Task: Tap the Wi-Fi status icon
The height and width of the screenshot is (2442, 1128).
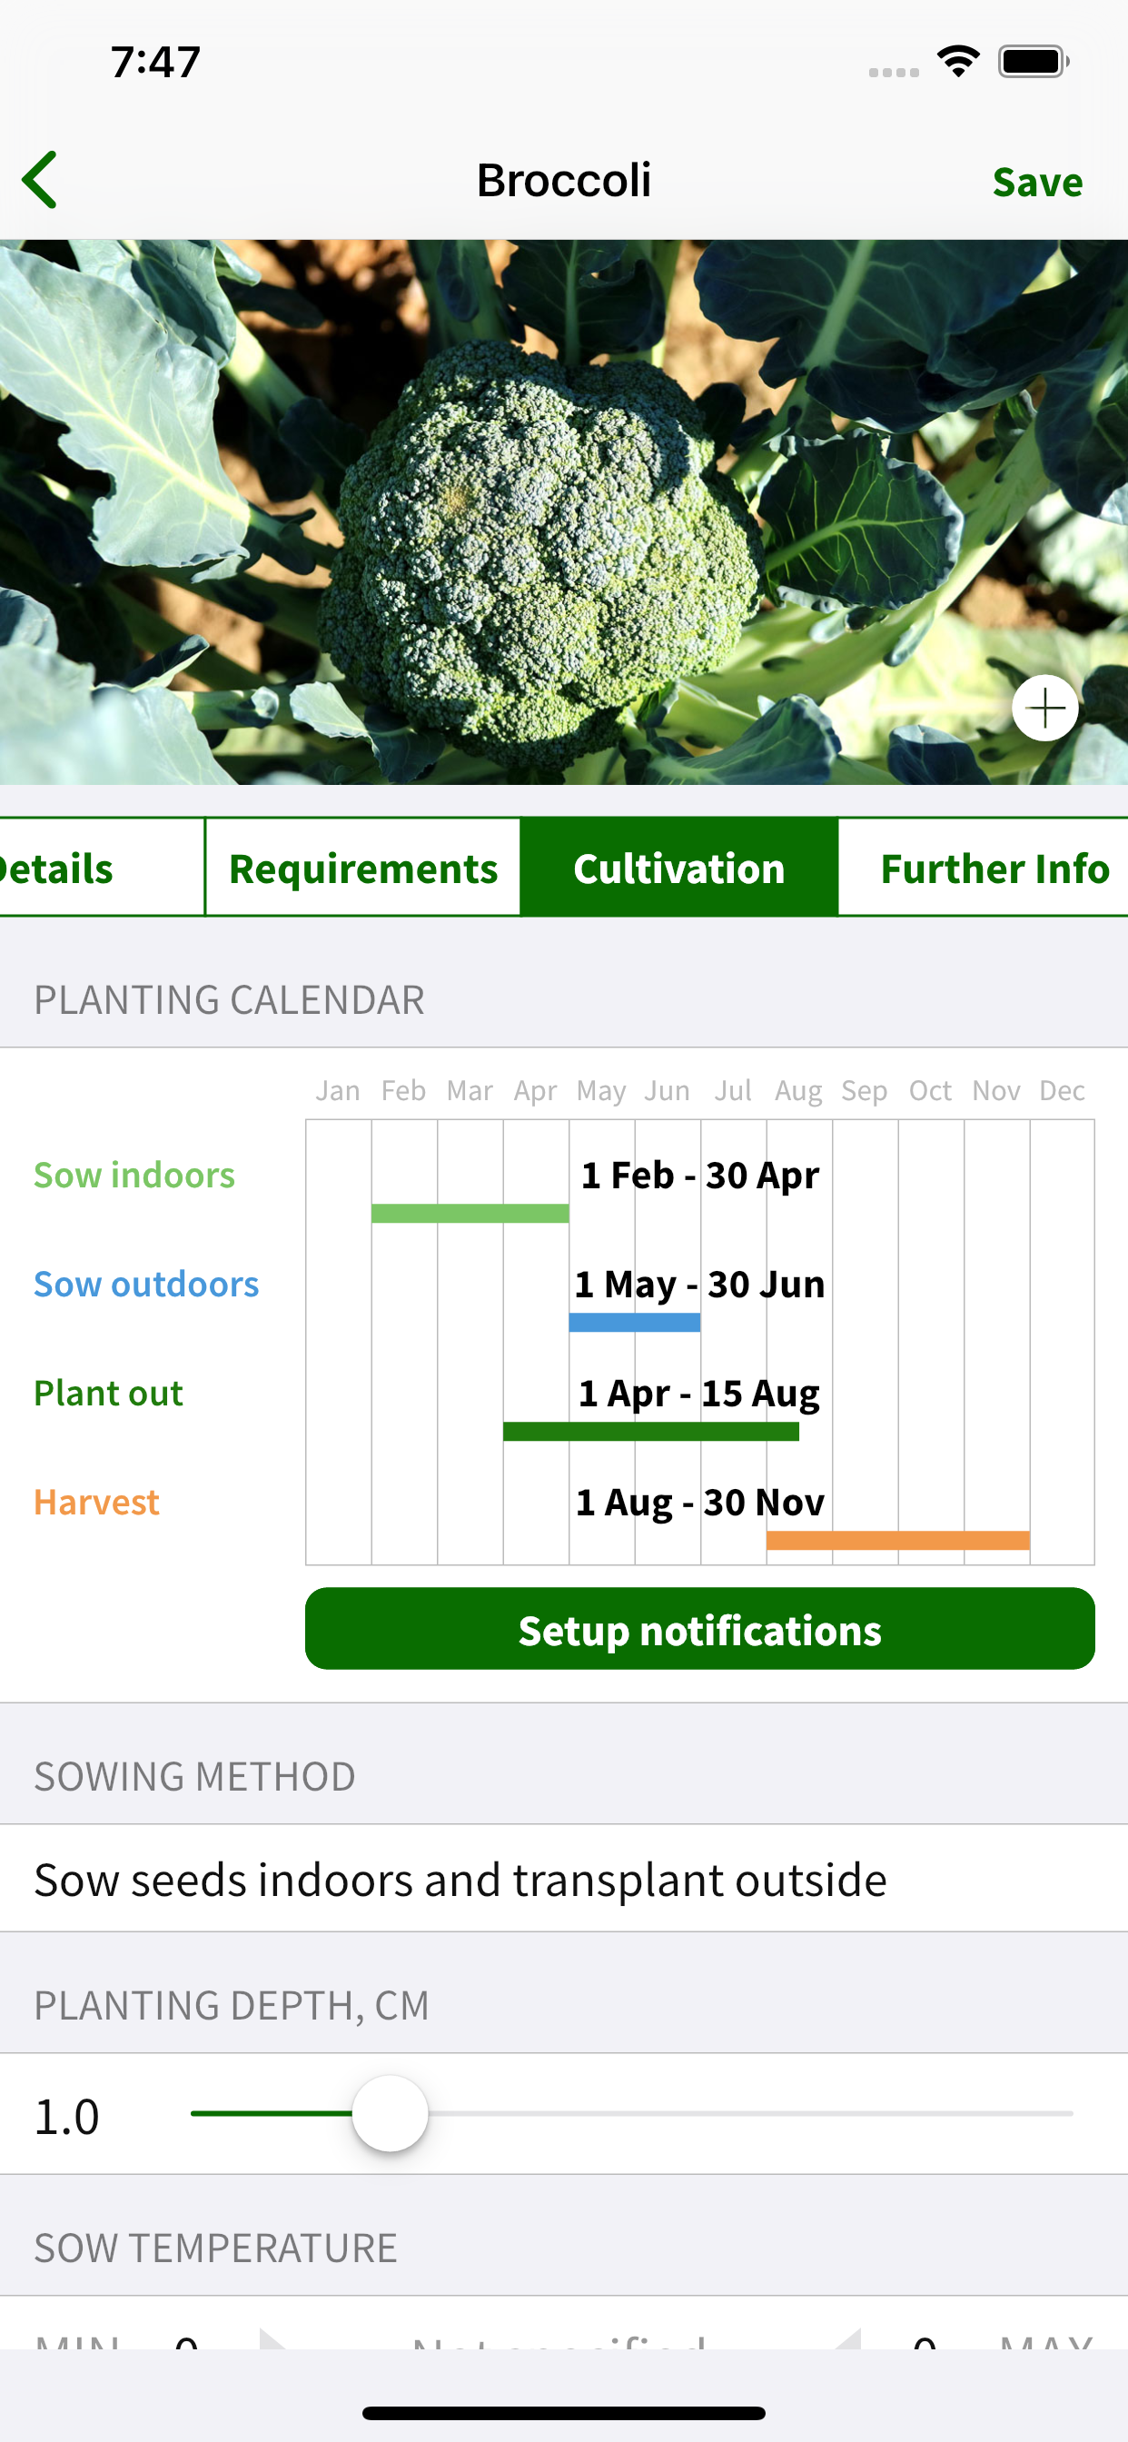Action: 957,62
